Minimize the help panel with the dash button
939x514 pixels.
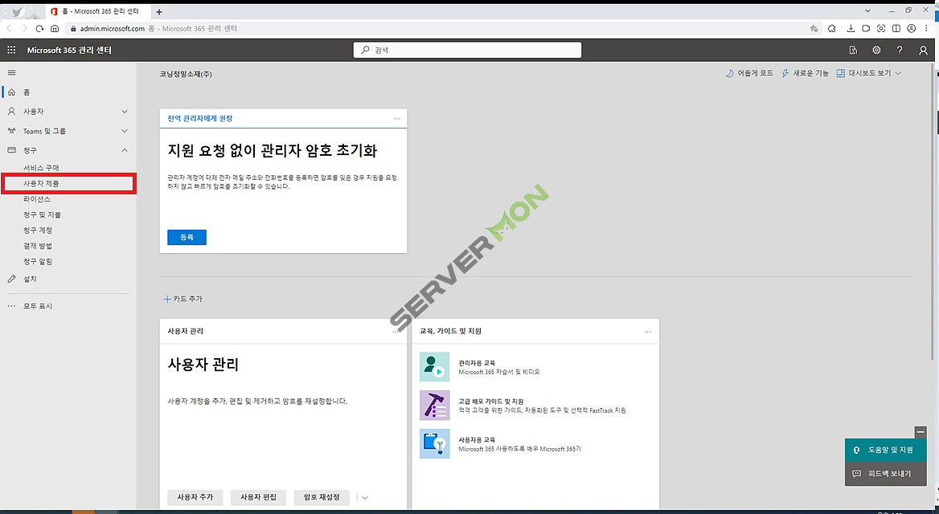click(921, 431)
